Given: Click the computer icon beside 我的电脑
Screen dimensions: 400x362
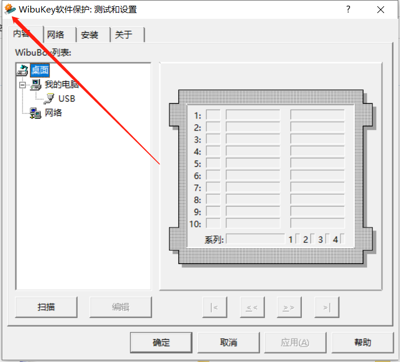Looking at the screenshot, I should click(x=35, y=85).
